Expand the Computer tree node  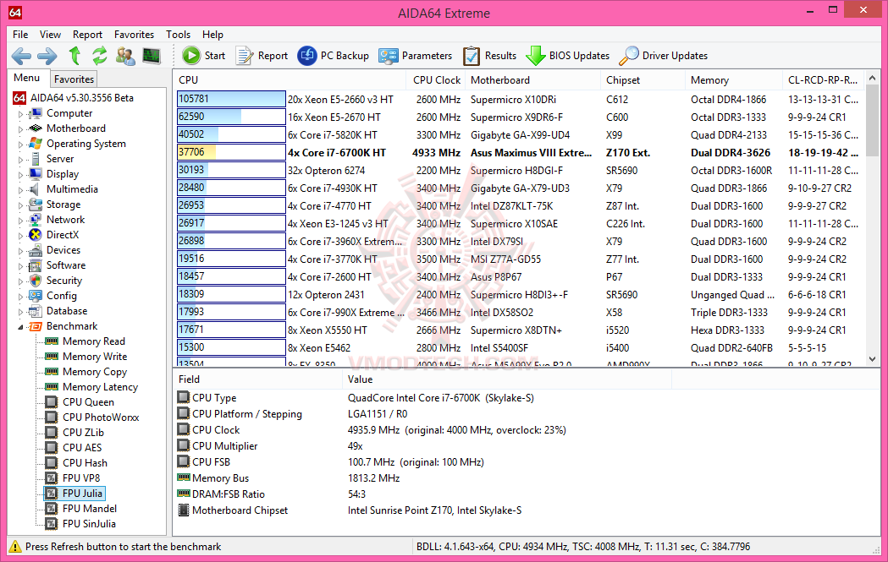(x=21, y=113)
